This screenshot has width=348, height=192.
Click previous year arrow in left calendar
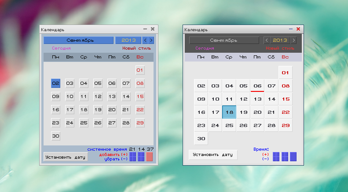145,40
